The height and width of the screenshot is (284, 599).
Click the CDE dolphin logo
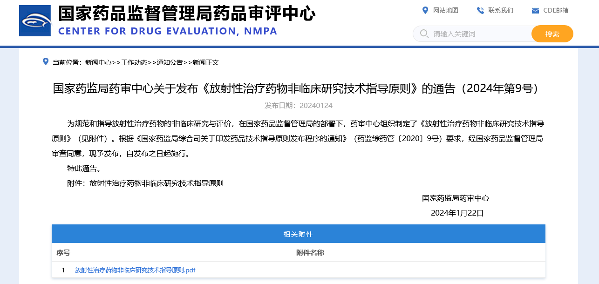[x=35, y=21]
